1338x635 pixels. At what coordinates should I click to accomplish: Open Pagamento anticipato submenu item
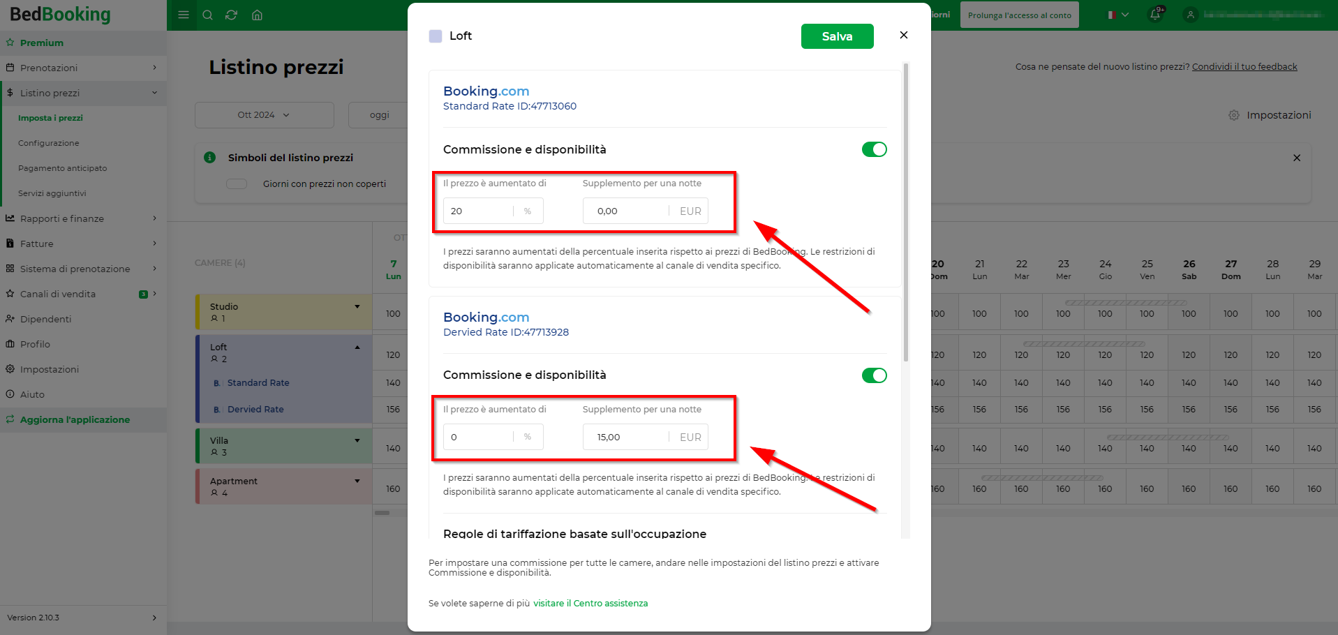(62, 168)
